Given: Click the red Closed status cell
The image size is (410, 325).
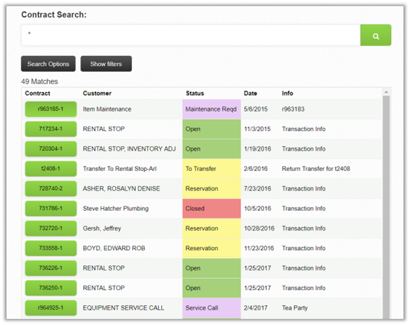Looking at the screenshot, I should [211, 209].
